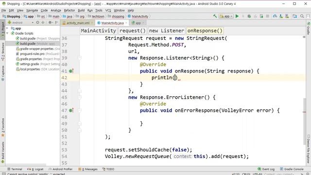Open the Event Log panel
Image resolution: width=311 pixels, height=175 pixels.
coord(266,169)
